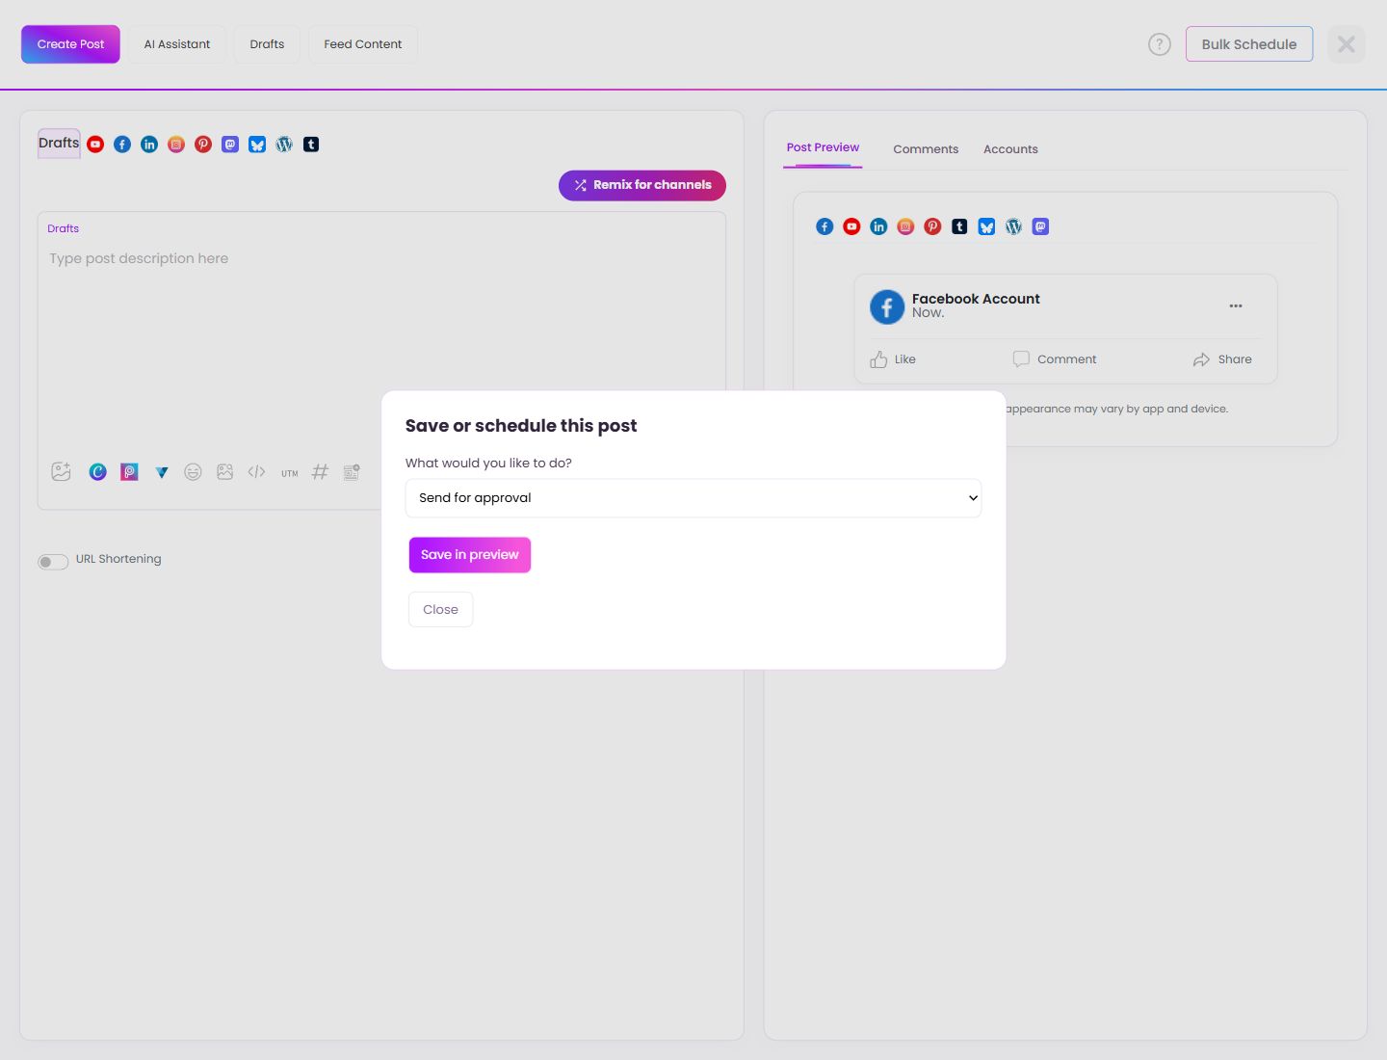1387x1060 pixels.
Task: Select the Bluesky channel icon in the editor panel
Action: click(x=257, y=145)
